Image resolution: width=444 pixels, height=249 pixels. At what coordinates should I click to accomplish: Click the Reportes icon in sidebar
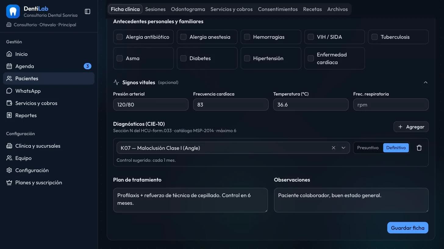(x=9, y=115)
